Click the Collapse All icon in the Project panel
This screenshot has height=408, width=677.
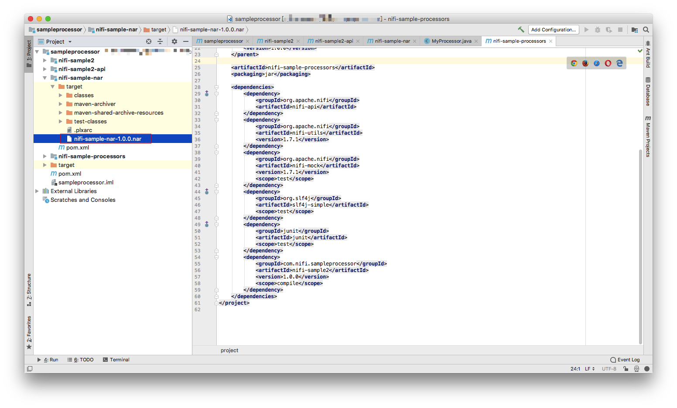(160, 41)
